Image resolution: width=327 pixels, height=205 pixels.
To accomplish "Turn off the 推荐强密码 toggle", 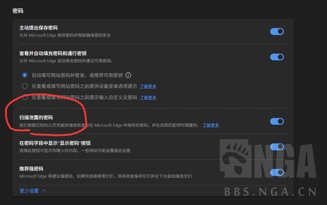I will tap(277, 173).
